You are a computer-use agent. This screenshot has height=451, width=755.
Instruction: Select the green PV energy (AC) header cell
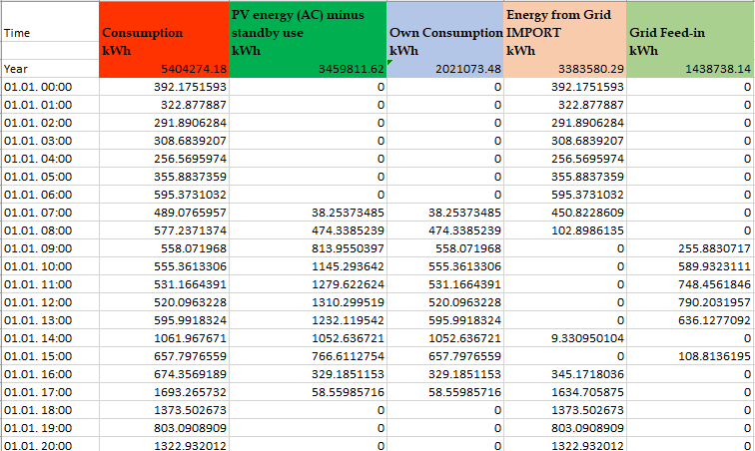pos(308,31)
